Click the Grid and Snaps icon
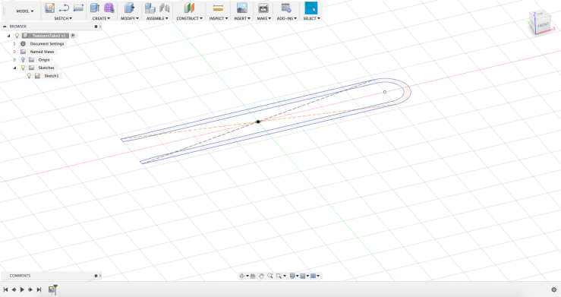This screenshot has width=561, height=297. point(303,276)
